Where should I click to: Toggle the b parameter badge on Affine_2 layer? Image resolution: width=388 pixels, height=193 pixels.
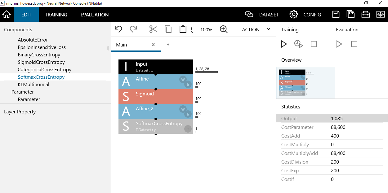coord(188,114)
